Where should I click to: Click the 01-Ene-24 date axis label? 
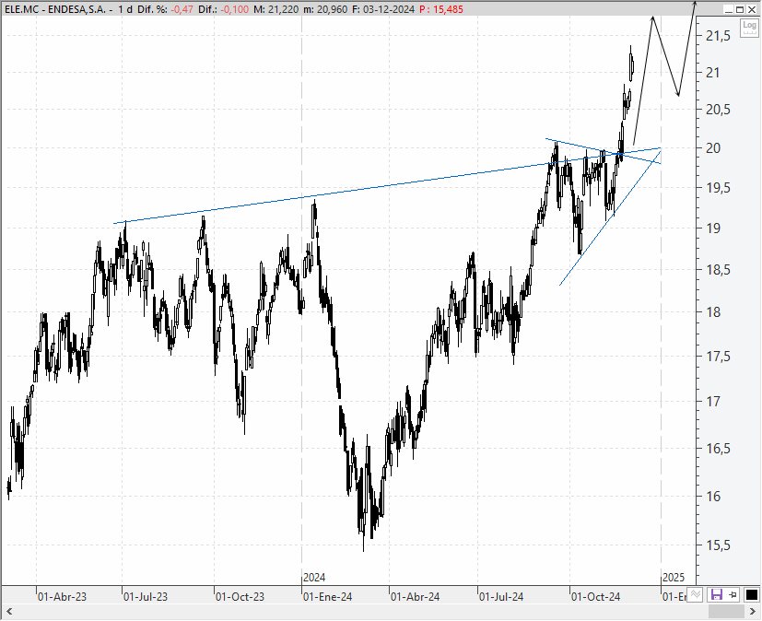coord(327,597)
